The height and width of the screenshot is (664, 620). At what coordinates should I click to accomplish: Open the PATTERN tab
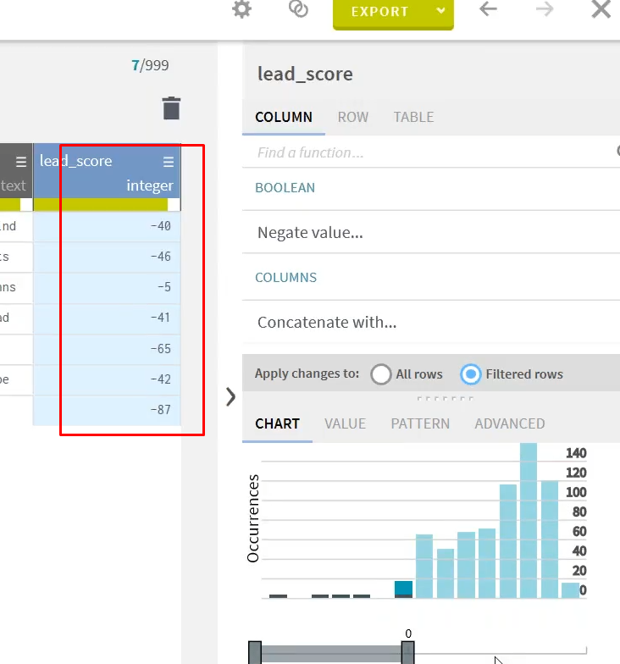tap(420, 423)
